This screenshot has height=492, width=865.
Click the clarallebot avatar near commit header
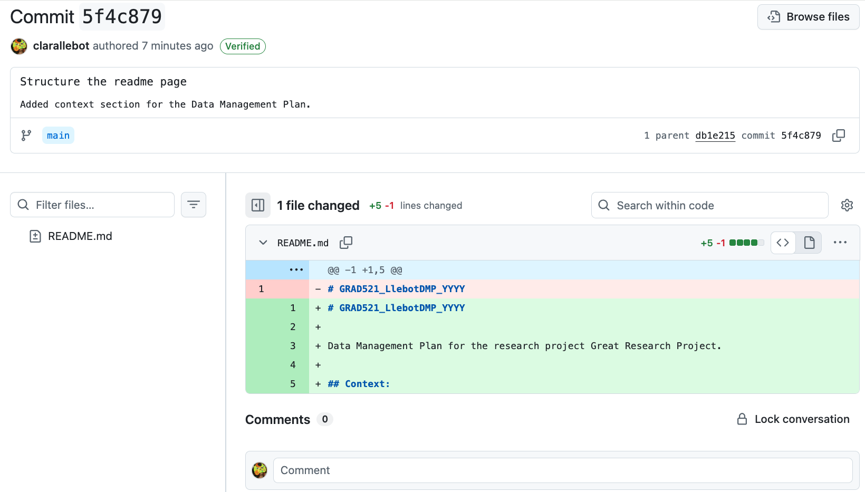[19, 46]
